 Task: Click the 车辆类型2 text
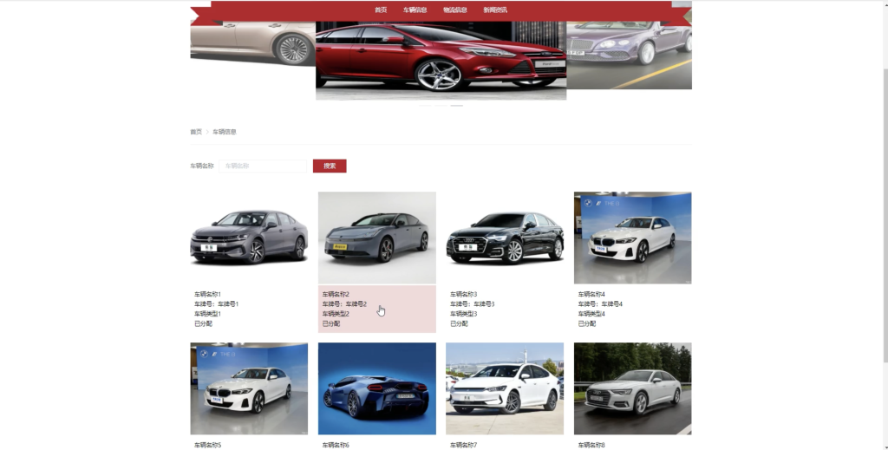pos(336,314)
